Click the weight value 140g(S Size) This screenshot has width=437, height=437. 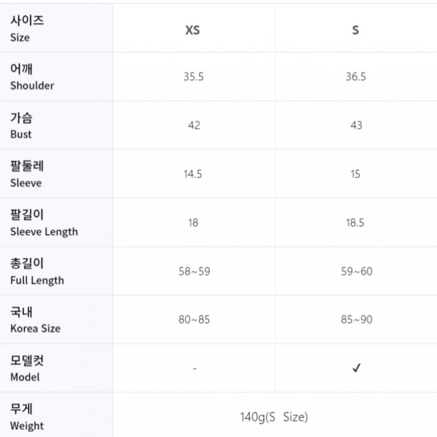pos(274,417)
